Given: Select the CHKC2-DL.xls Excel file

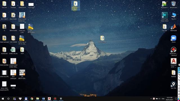Looking at the screenshot, I should pyautogui.click(x=13, y=50).
